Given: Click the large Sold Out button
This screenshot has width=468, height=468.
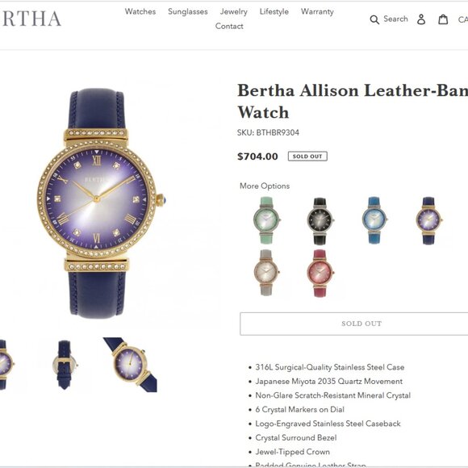Looking at the screenshot, I should click(x=354, y=324).
